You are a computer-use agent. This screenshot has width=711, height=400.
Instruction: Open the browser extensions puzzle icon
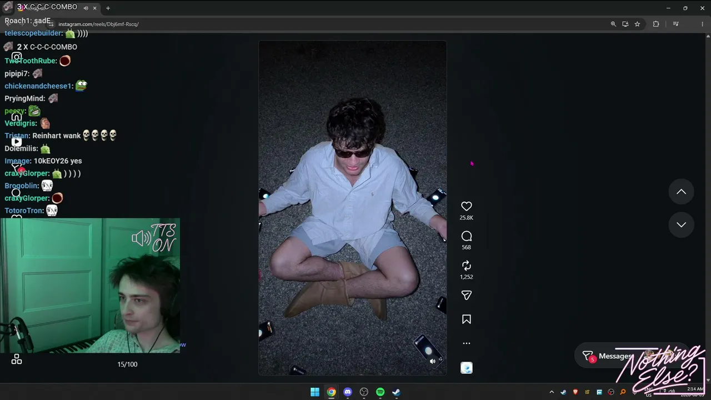coord(656,24)
